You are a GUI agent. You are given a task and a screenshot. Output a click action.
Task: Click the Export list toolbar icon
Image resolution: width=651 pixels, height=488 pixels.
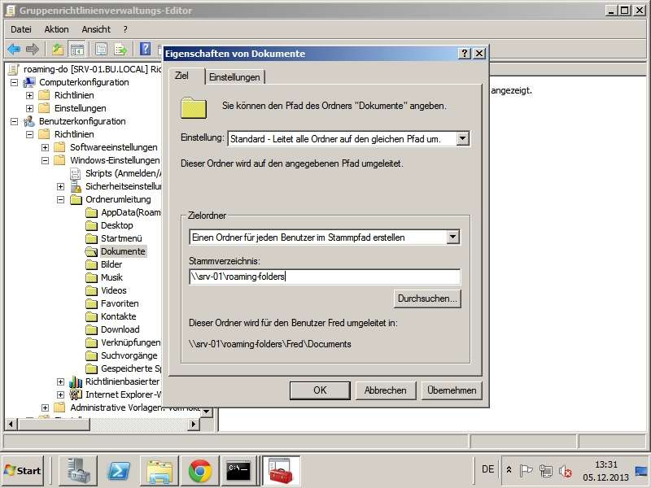click(120, 50)
